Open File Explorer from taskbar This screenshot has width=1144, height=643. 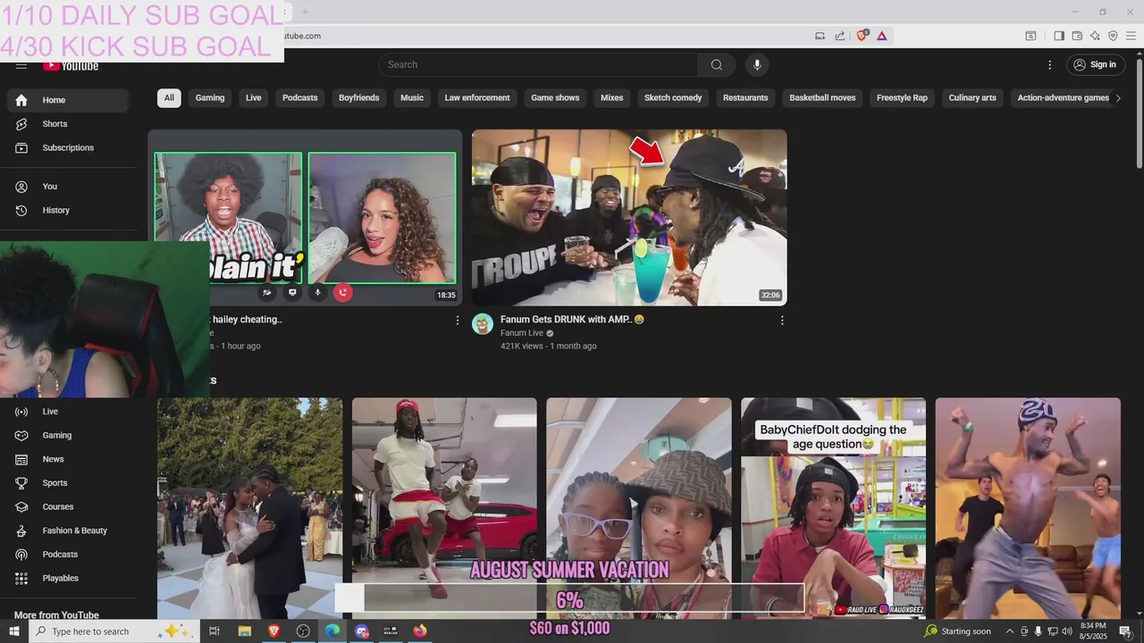(x=244, y=631)
